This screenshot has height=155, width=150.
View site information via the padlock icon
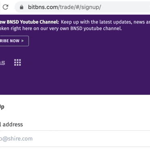click(x=21, y=7)
